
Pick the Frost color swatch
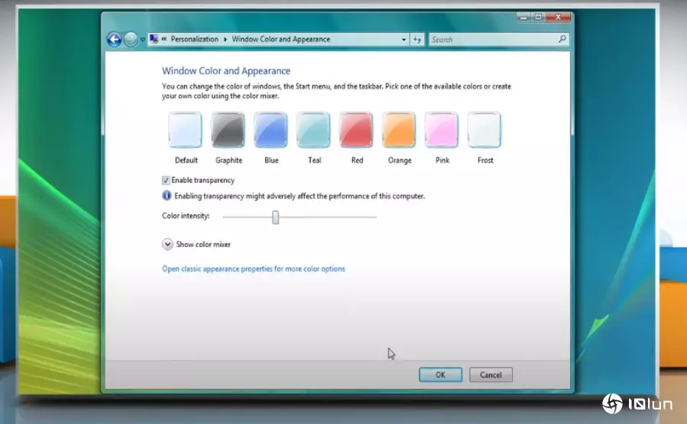484,130
